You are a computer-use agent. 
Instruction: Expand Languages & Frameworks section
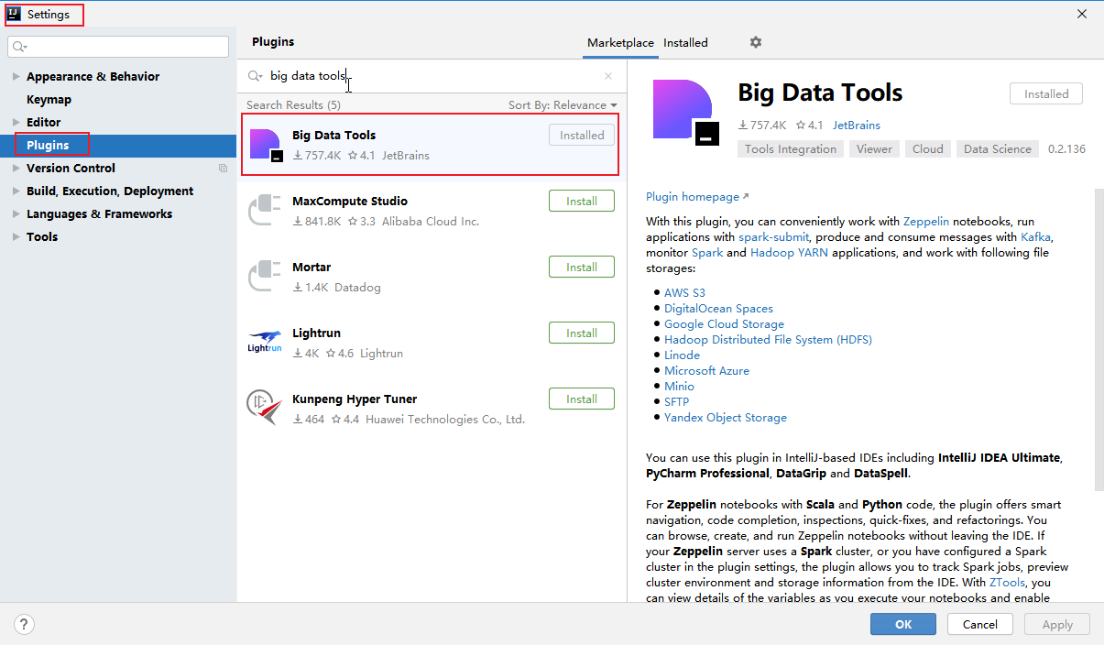(16, 214)
